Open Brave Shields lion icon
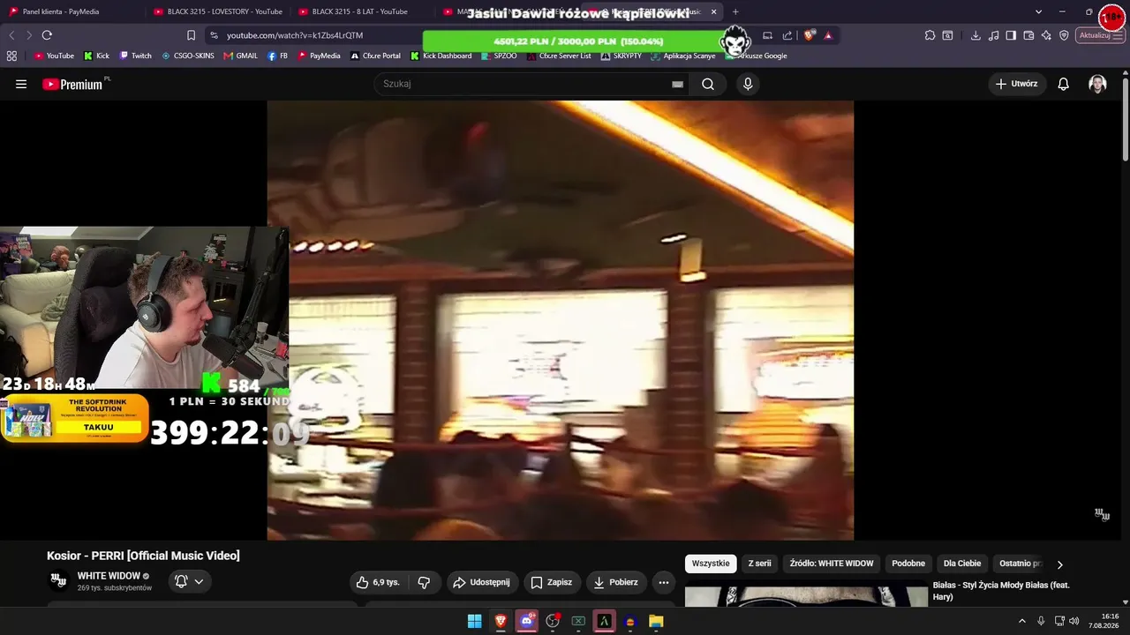1130x635 pixels. tap(810, 35)
